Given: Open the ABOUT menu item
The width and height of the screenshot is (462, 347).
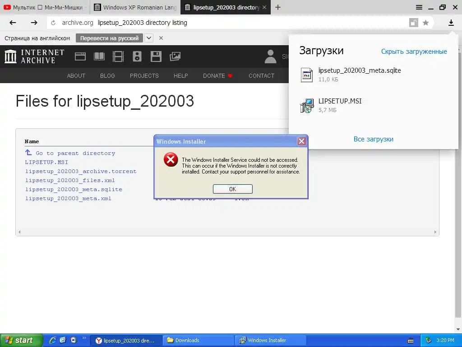Looking at the screenshot, I should coord(76,76).
